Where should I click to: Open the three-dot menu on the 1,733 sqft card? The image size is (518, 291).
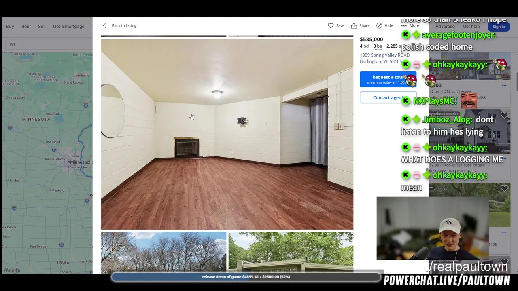[504, 85]
